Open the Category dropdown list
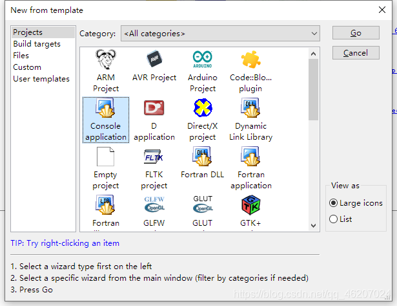Screen dimensions: 397x306 pyautogui.click(x=220, y=33)
